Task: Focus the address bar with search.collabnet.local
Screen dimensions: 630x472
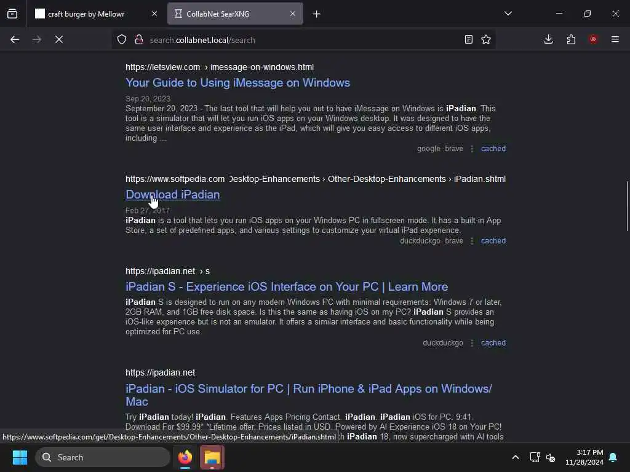Action: (303, 40)
